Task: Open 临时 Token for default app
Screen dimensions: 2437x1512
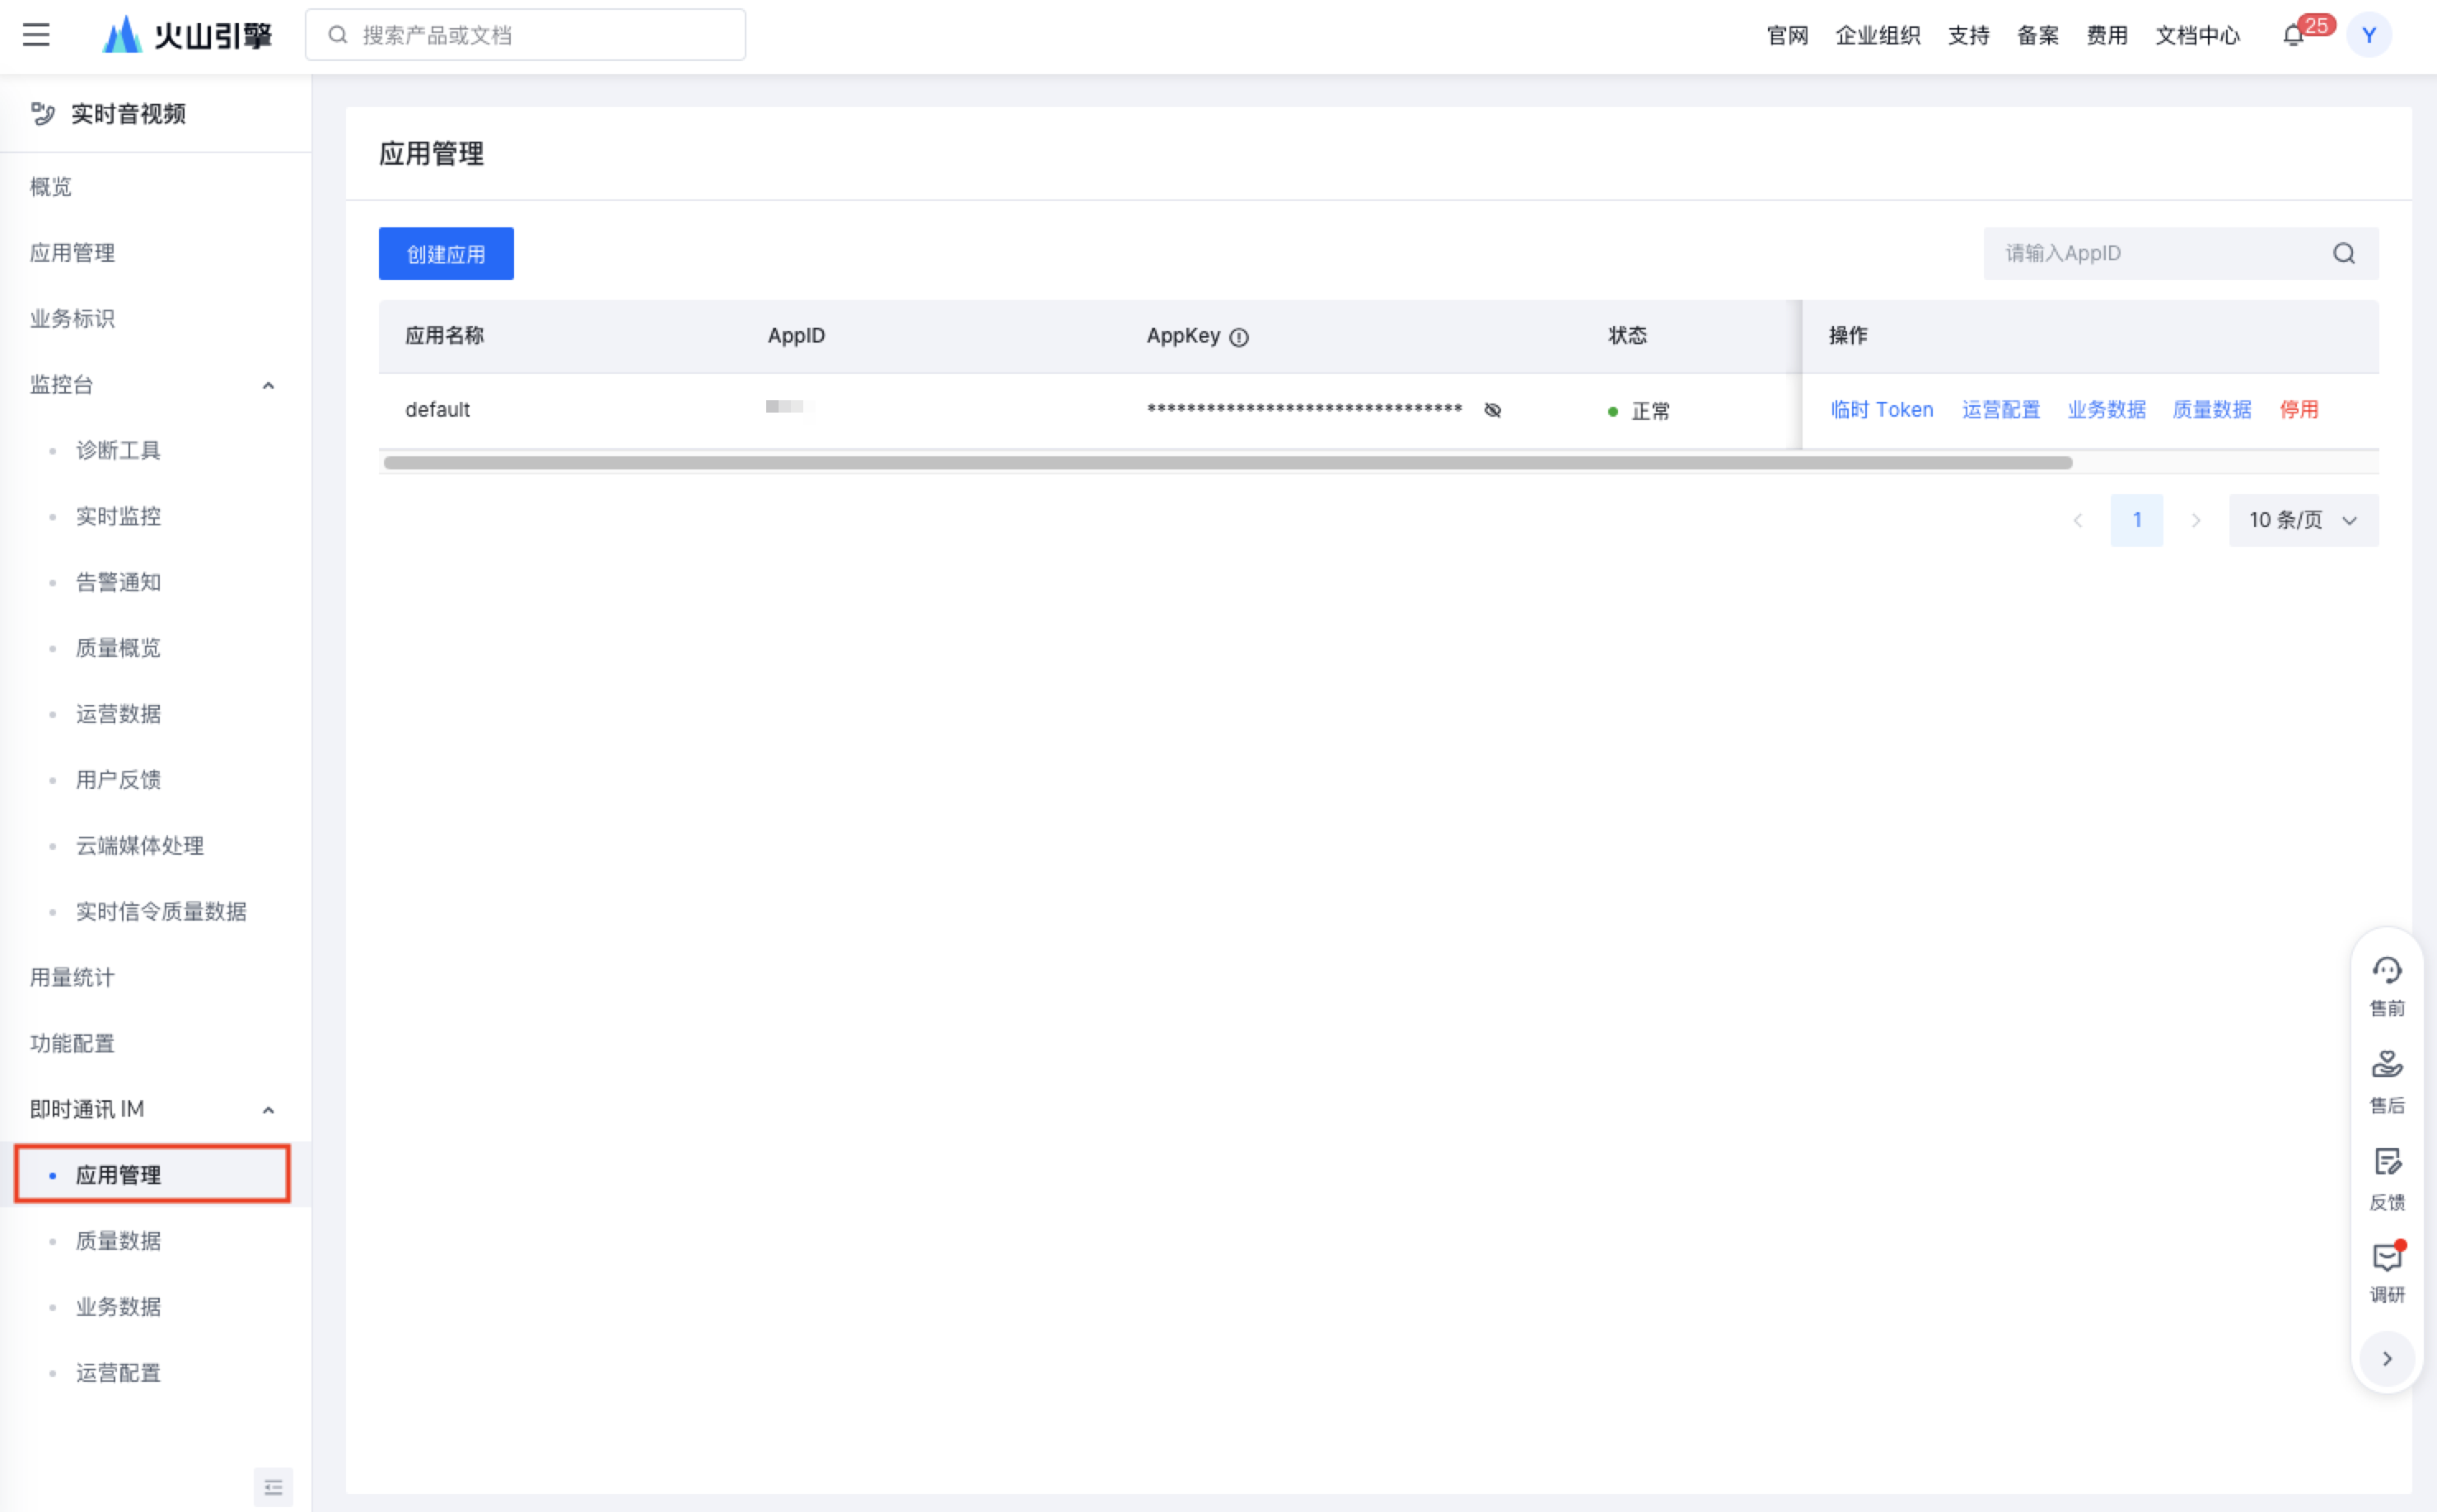Action: pos(1882,410)
